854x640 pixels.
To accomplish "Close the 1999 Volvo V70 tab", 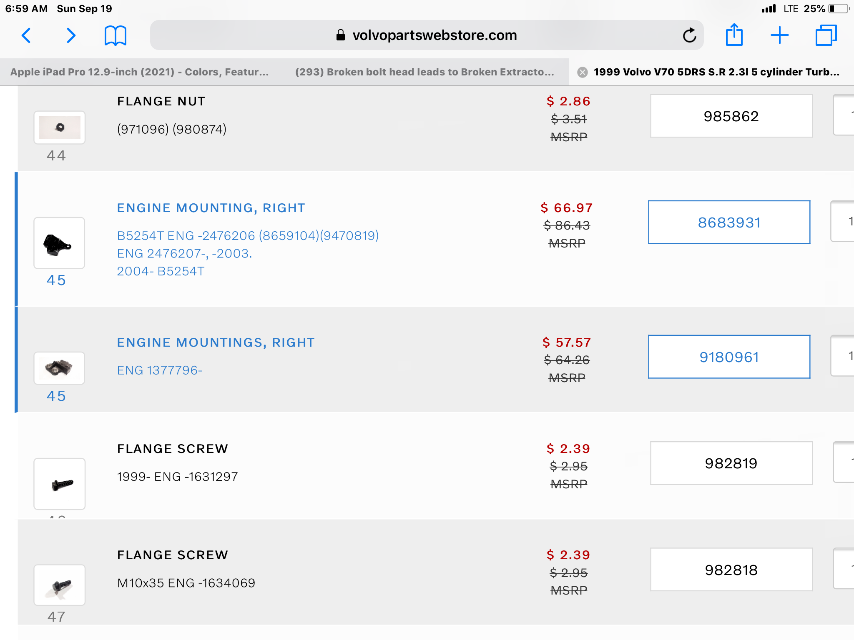I will pos(583,72).
